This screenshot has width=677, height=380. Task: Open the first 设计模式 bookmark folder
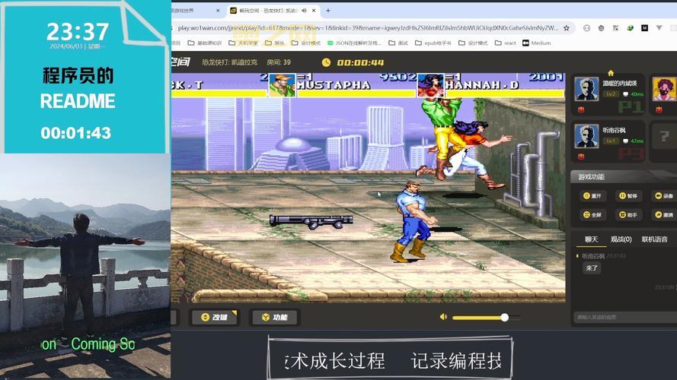[306, 43]
